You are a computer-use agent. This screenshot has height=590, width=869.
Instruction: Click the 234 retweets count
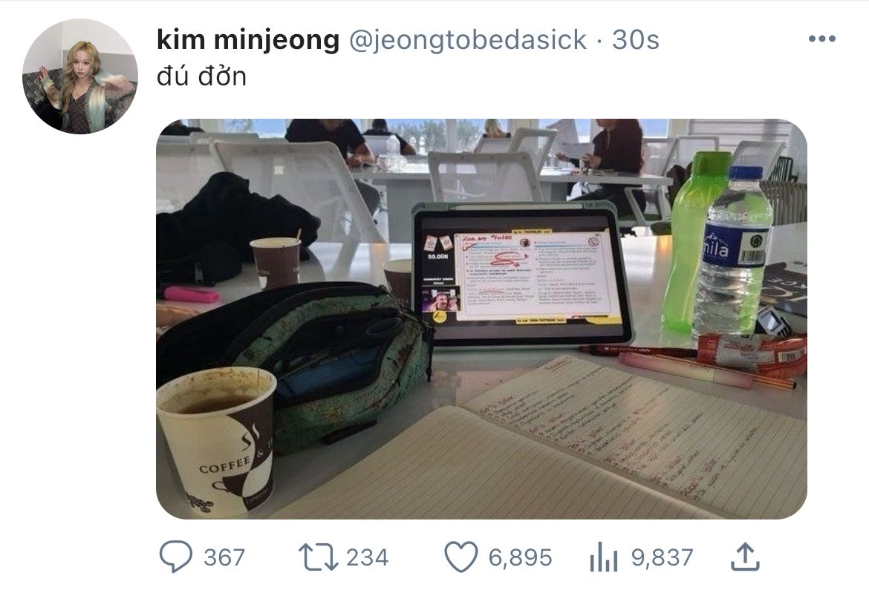coord(368,557)
